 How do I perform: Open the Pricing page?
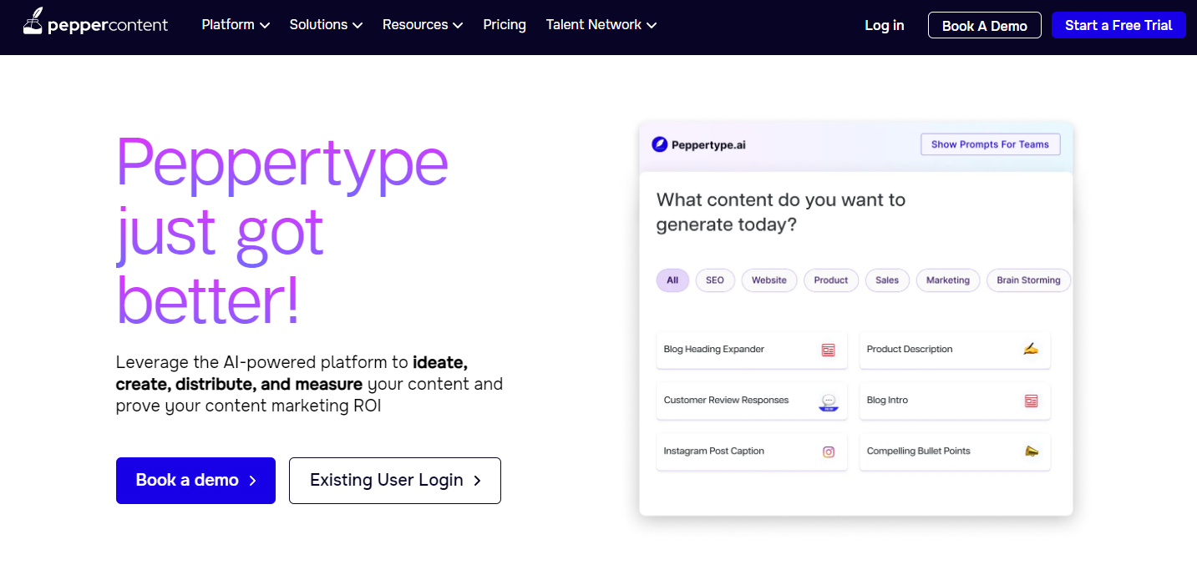505,25
